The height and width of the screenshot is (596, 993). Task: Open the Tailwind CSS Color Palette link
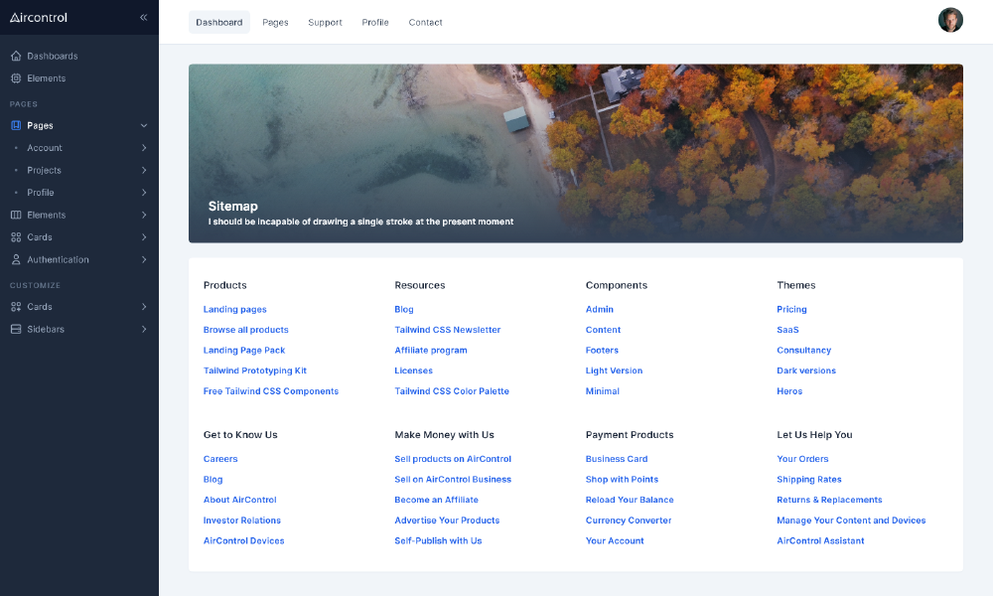click(x=452, y=390)
